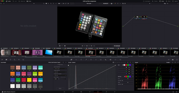This screenshot has height=93, width=179.
Task: Open the Target Gamma dropdown
Action: [x=60, y=72]
